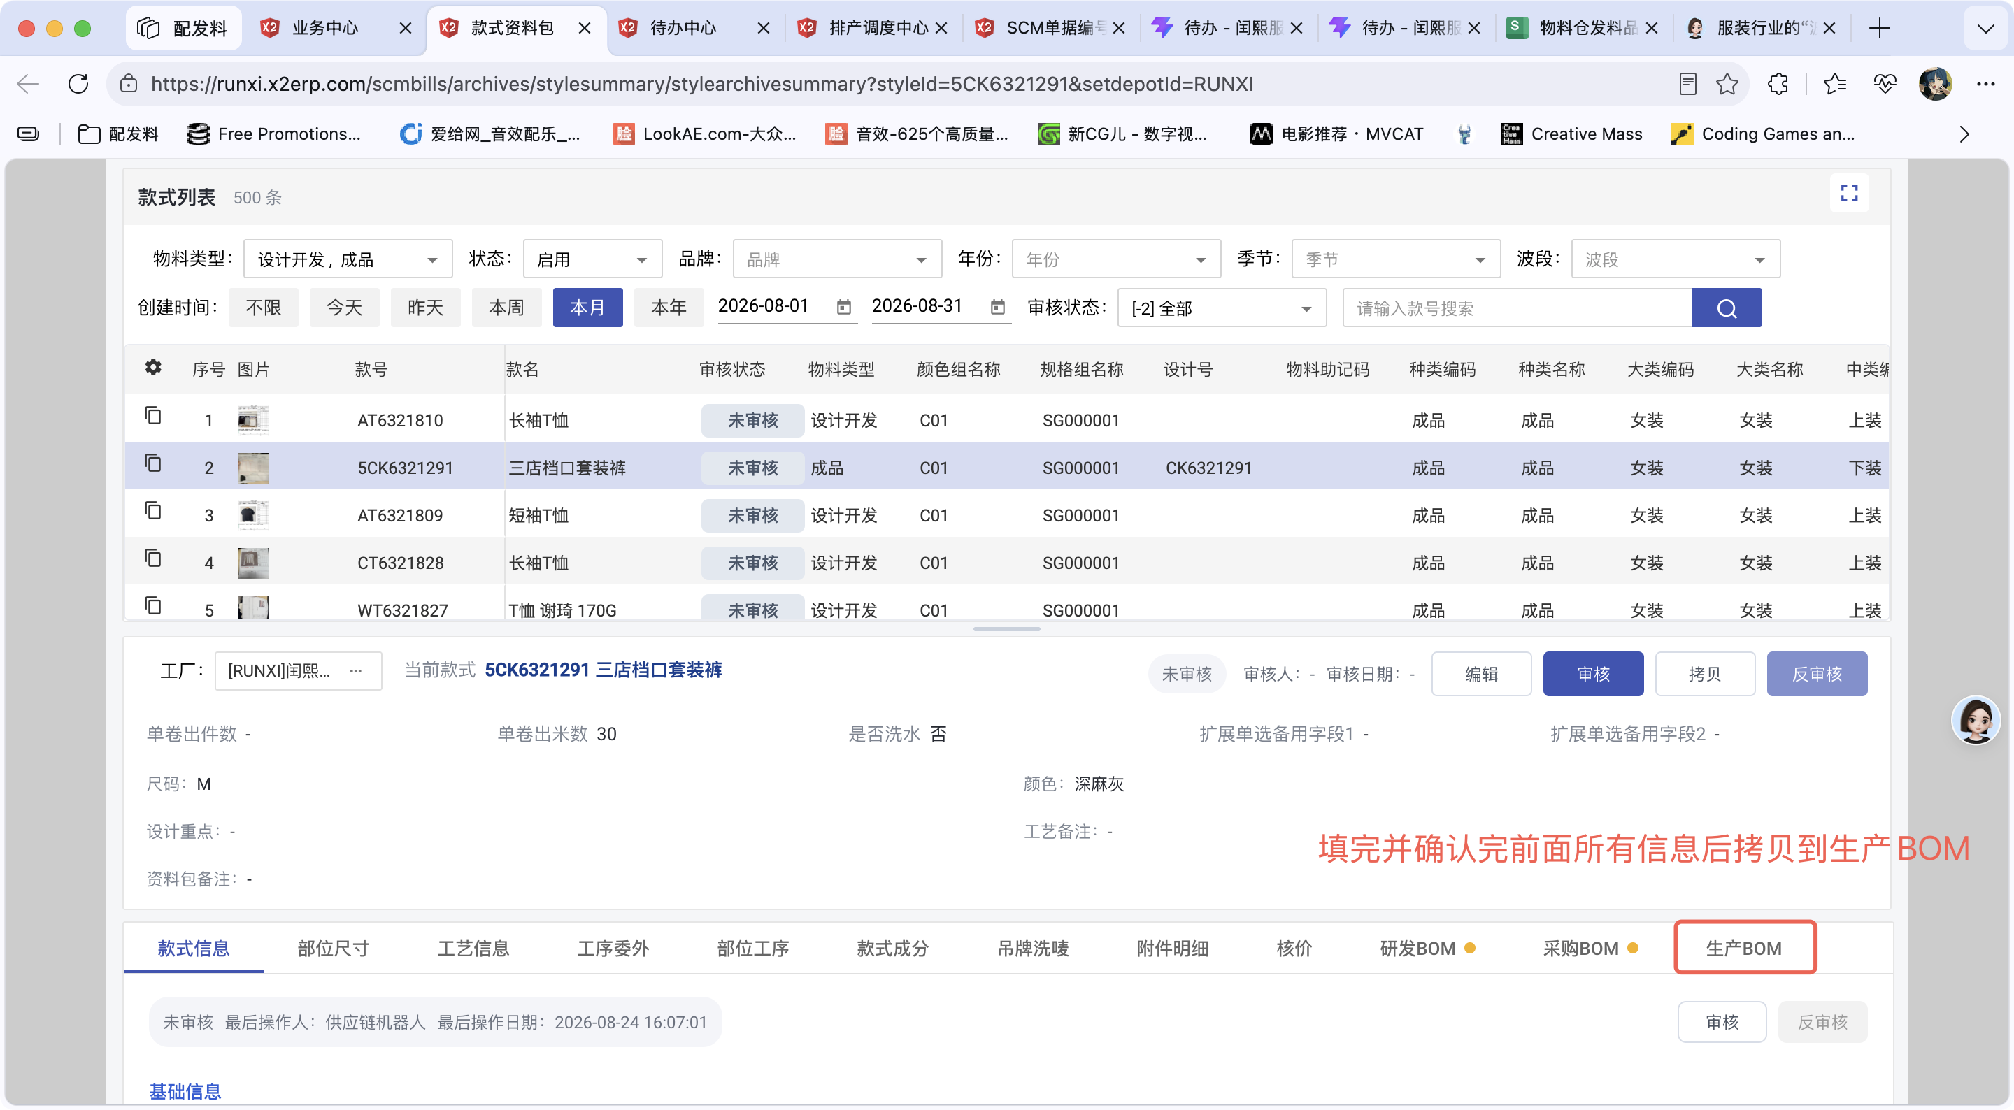Open the browser profile avatar

tap(1935, 84)
